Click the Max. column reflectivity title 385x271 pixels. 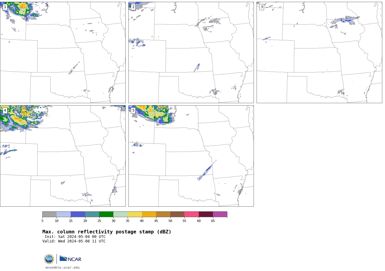107,232
